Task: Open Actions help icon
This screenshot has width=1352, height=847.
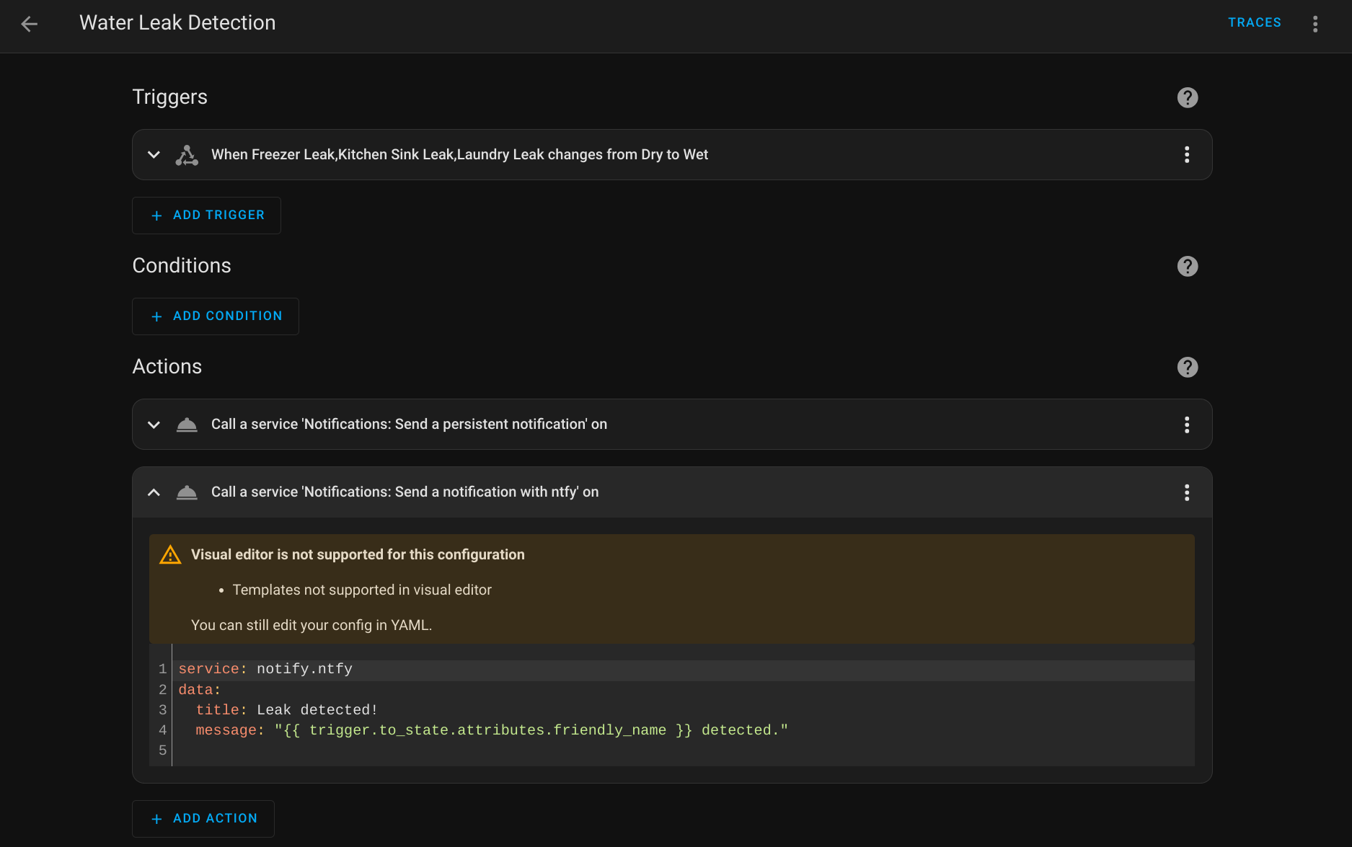Action: [1188, 367]
